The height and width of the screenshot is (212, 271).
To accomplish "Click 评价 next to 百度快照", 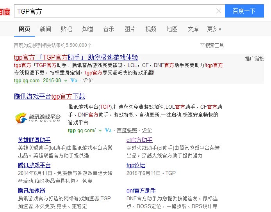I will [x=147, y=131].
